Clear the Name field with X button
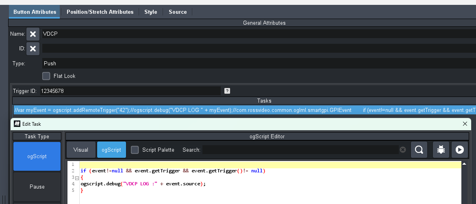The height and width of the screenshot is (204, 476). point(33,34)
